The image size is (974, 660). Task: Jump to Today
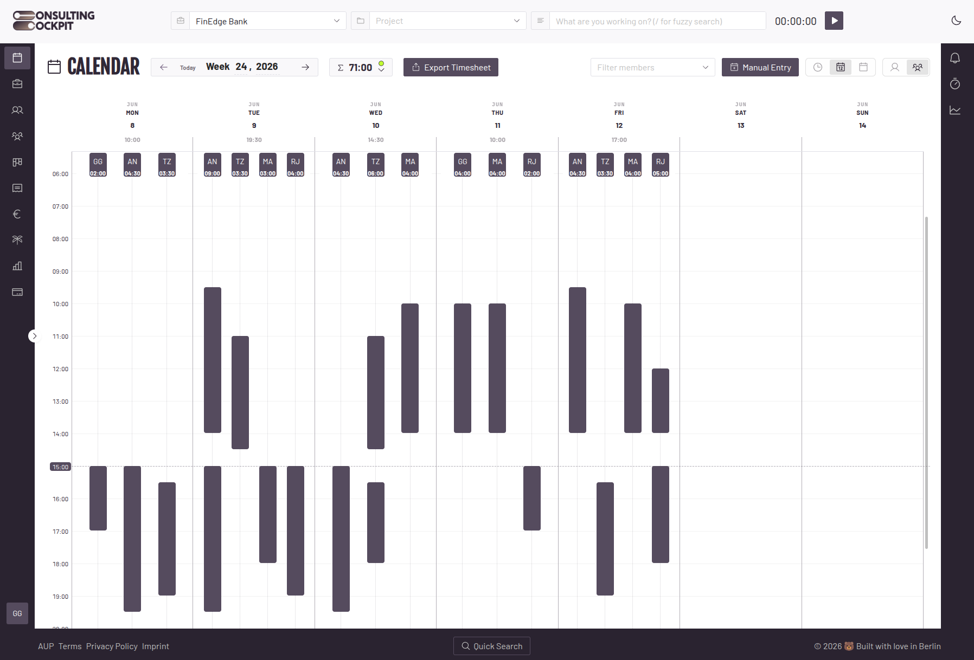[188, 68]
